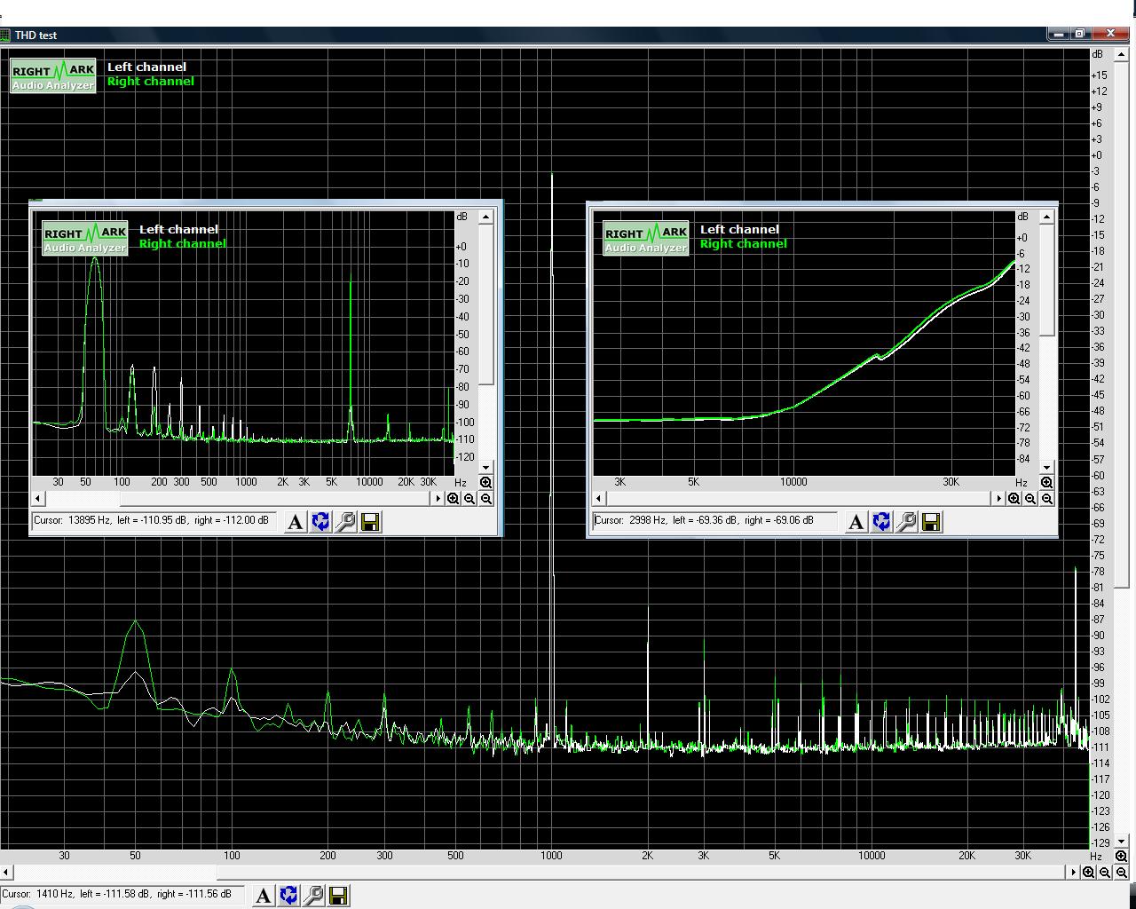The width and height of the screenshot is (1136, 909).
Task: Click the floppy save icon in left inset graph
Action: pos(370,522)
